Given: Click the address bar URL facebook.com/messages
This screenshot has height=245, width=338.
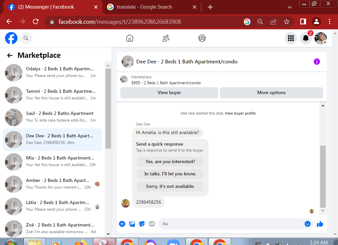Looking at the screenshot, I should coord(120,22).
